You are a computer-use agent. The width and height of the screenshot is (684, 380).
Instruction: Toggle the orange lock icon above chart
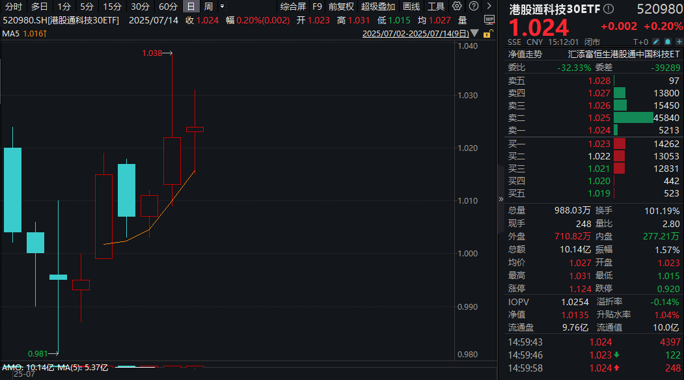[487, 34]
